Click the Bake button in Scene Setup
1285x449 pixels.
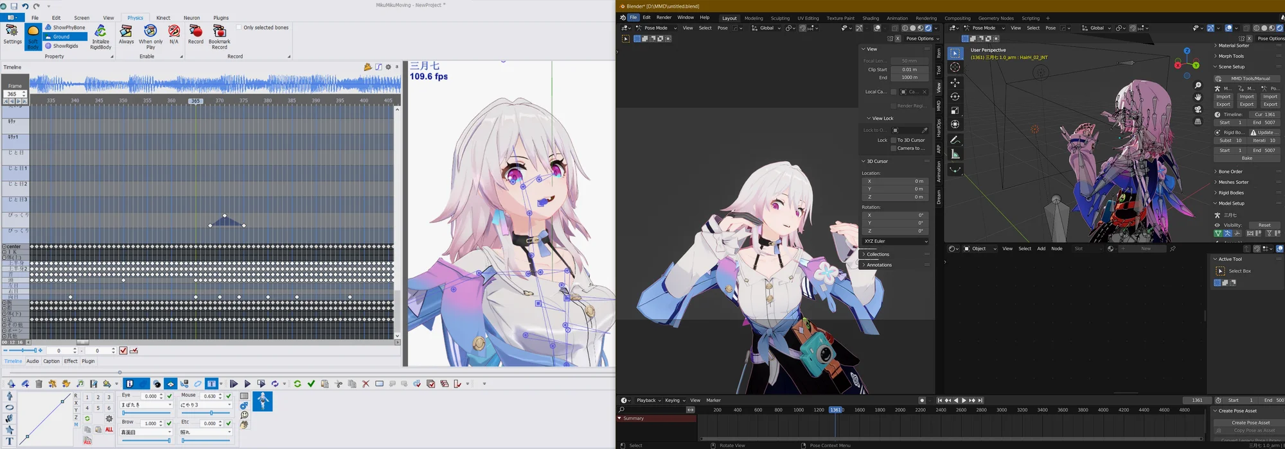pos(1246,158)
